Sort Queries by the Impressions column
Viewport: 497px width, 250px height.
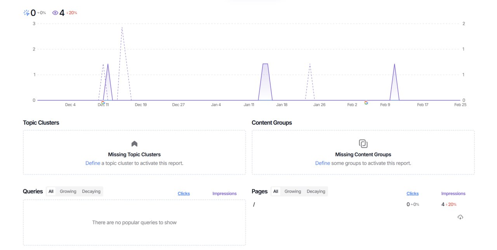[x=224, y=194]
